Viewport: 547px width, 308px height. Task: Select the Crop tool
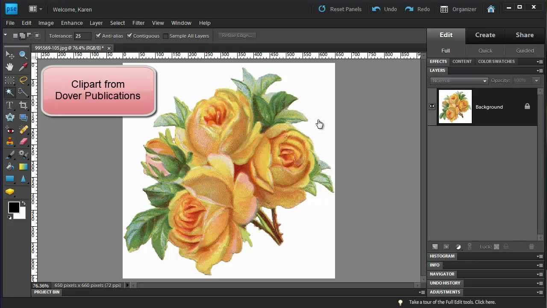tap(24, 105)
